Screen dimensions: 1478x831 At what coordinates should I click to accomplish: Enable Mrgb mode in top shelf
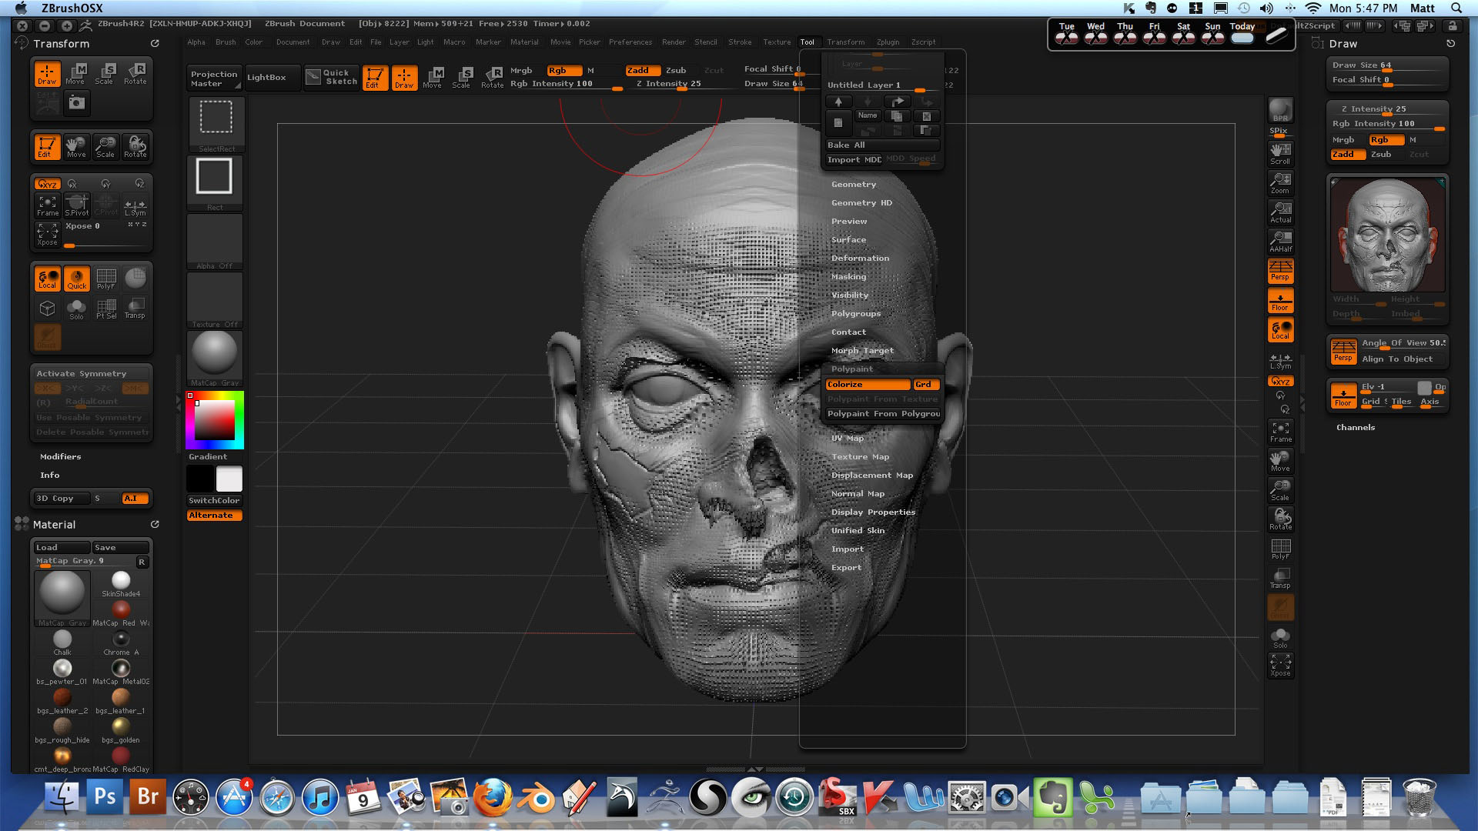(x=521, y=70)
